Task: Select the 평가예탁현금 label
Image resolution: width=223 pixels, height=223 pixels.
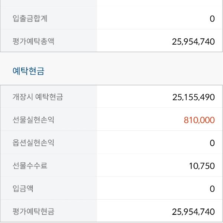Action: tap(33, 211)
